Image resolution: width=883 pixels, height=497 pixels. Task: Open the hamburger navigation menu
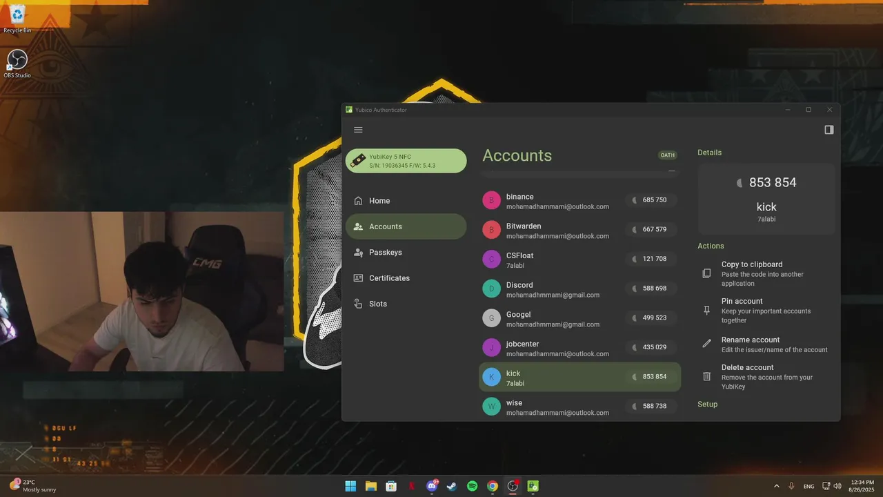point(358,130)
